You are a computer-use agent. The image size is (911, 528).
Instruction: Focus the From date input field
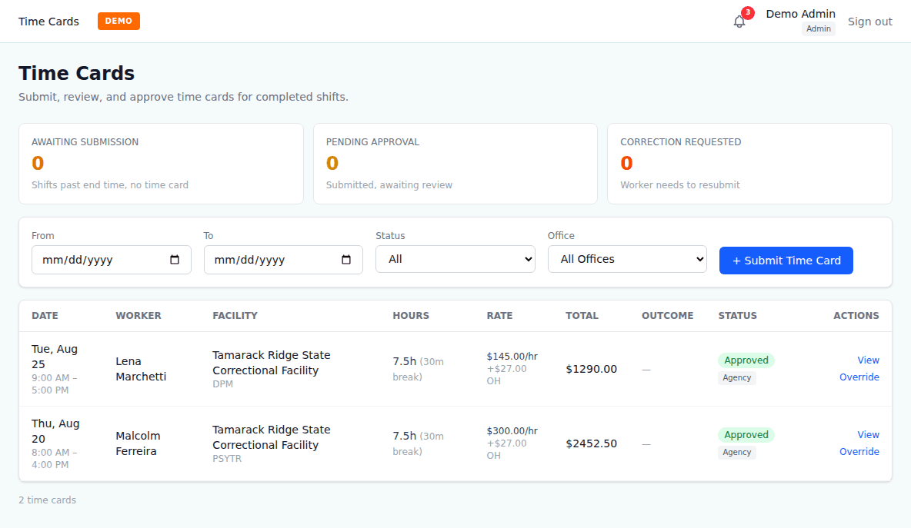pyautogui.click(x=111, y=259)
